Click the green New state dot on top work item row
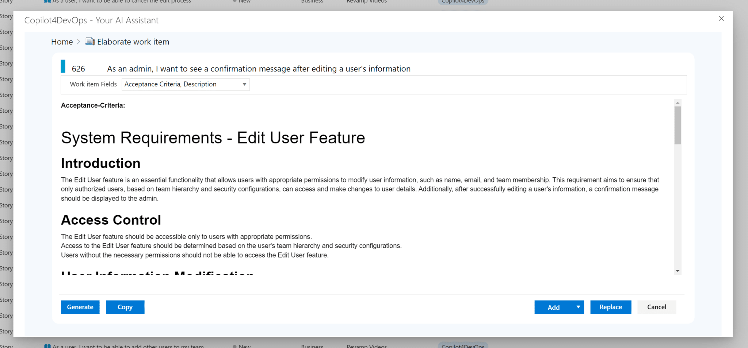 (x=234, y=1)
